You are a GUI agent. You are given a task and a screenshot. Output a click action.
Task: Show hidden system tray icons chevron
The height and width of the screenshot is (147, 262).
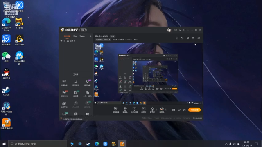click(226, 144)
